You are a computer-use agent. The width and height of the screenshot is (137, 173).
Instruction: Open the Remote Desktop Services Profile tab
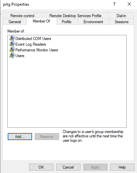click(x=76, y=16)
